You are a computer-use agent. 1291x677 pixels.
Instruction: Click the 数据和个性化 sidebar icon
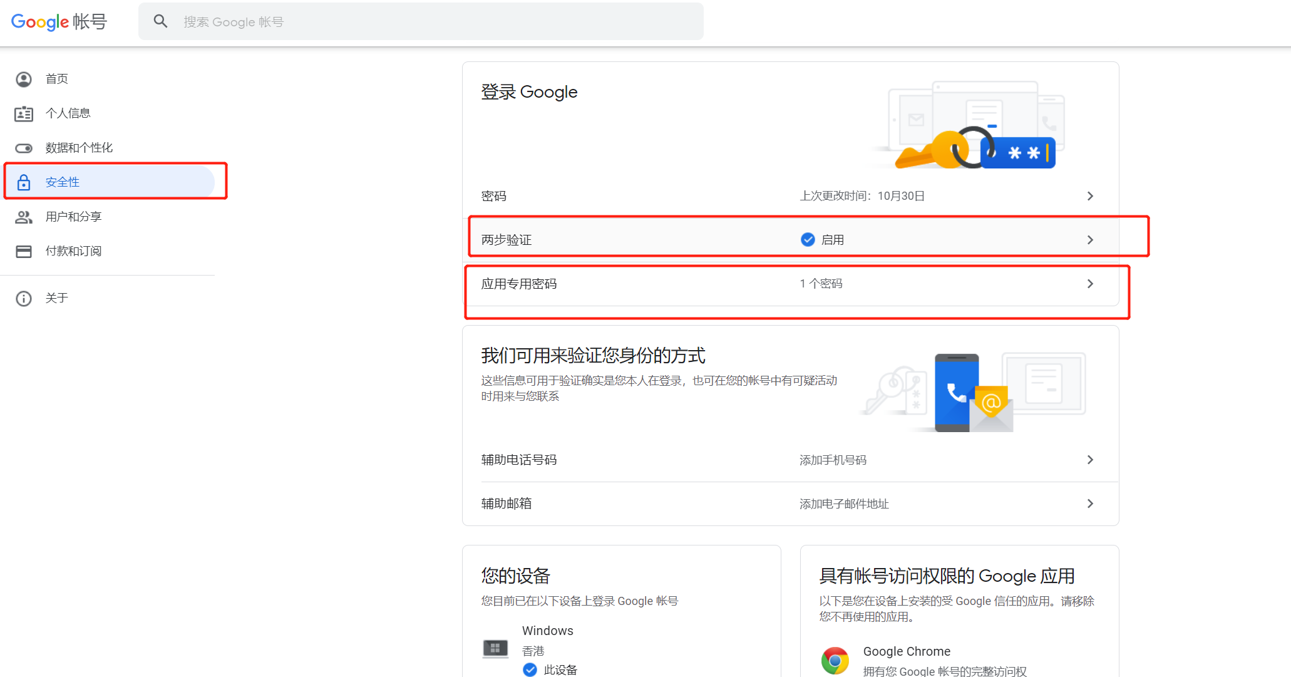pos(24,148)
